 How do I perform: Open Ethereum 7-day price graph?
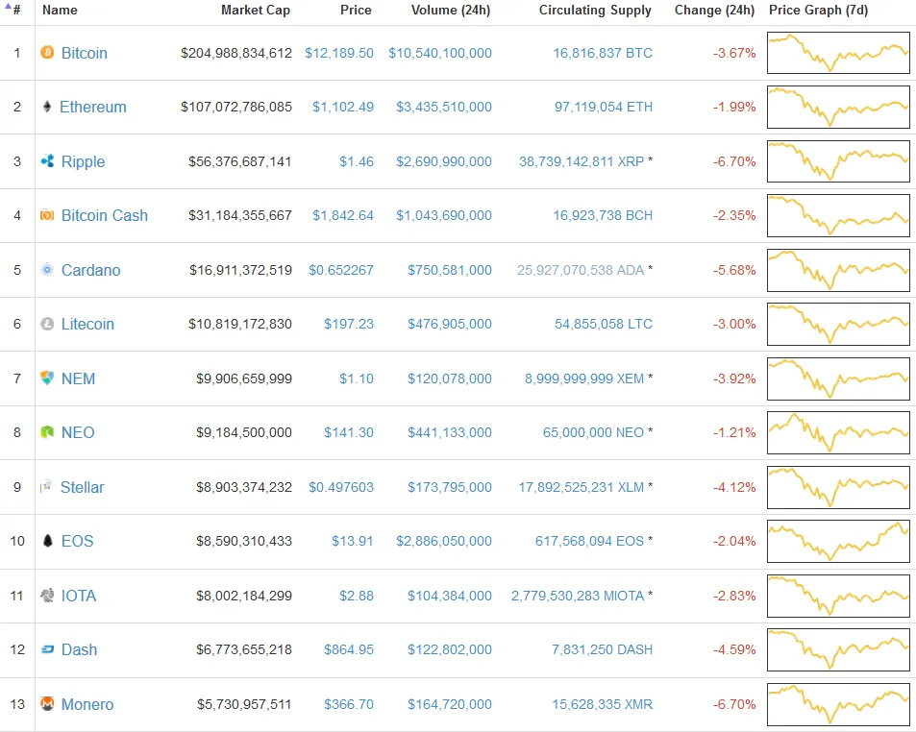pos(838,107)
